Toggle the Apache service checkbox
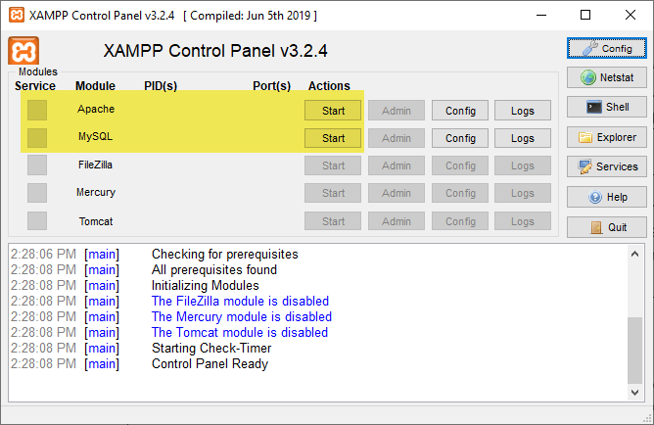 pyautogui.click(x=37, y=110)
